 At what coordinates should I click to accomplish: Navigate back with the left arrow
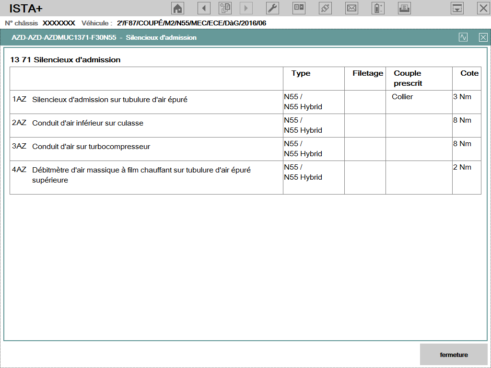coord(204,8)
